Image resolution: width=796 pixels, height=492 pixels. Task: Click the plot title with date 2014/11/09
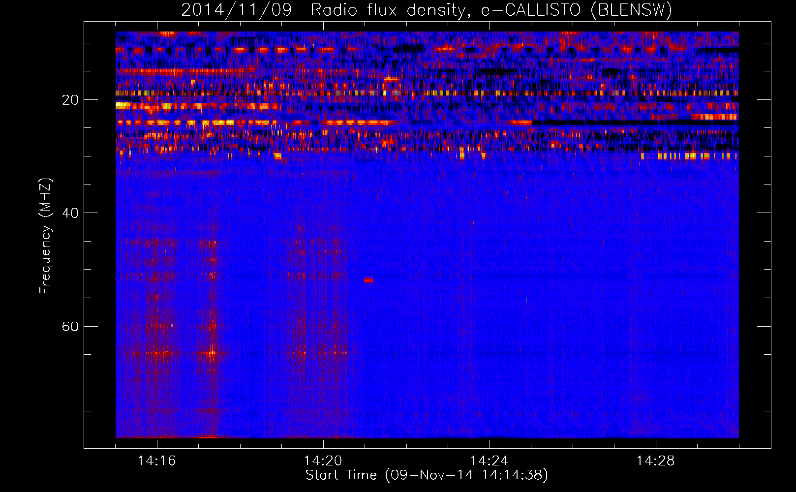(427, 10)
